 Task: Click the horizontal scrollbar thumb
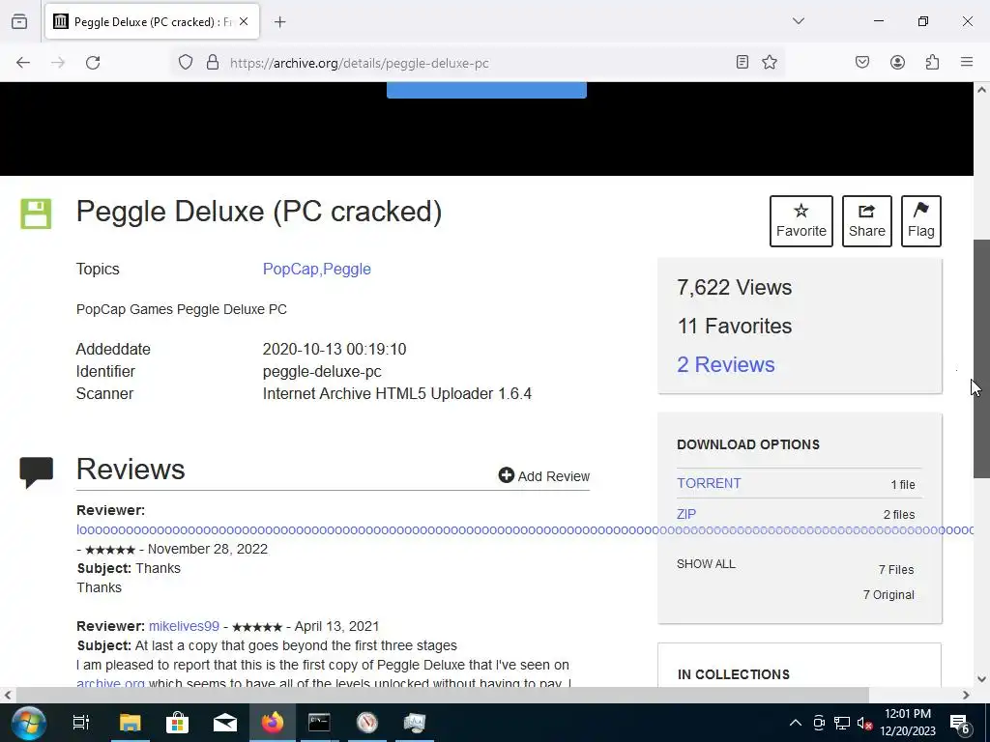(442, 695)
